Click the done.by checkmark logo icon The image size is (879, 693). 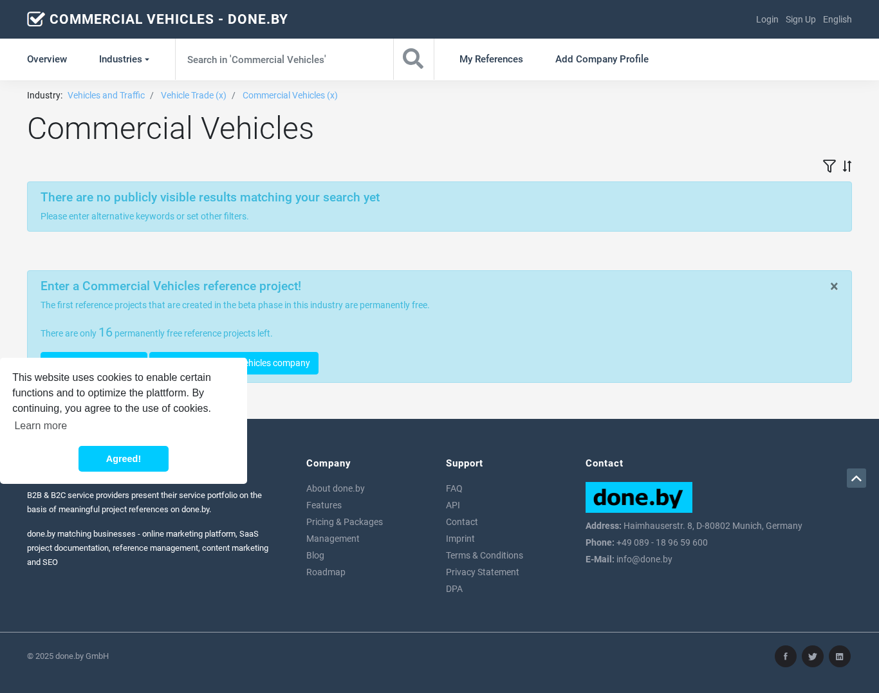click(x=36, y=19)
